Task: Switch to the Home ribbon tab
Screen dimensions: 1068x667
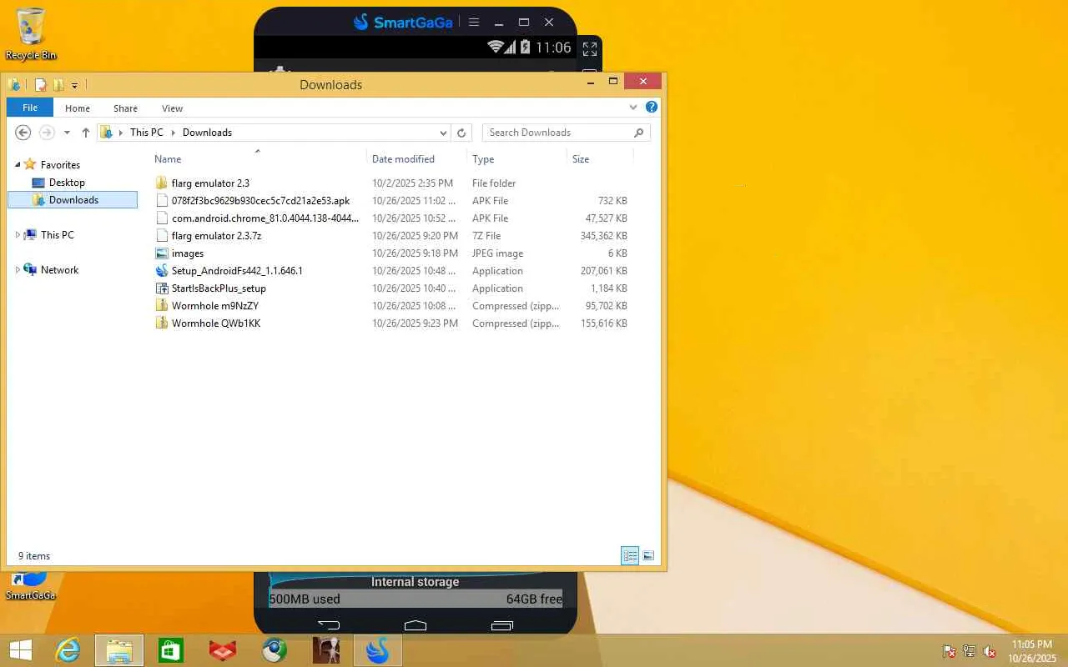Action: (x=78, y=108)
